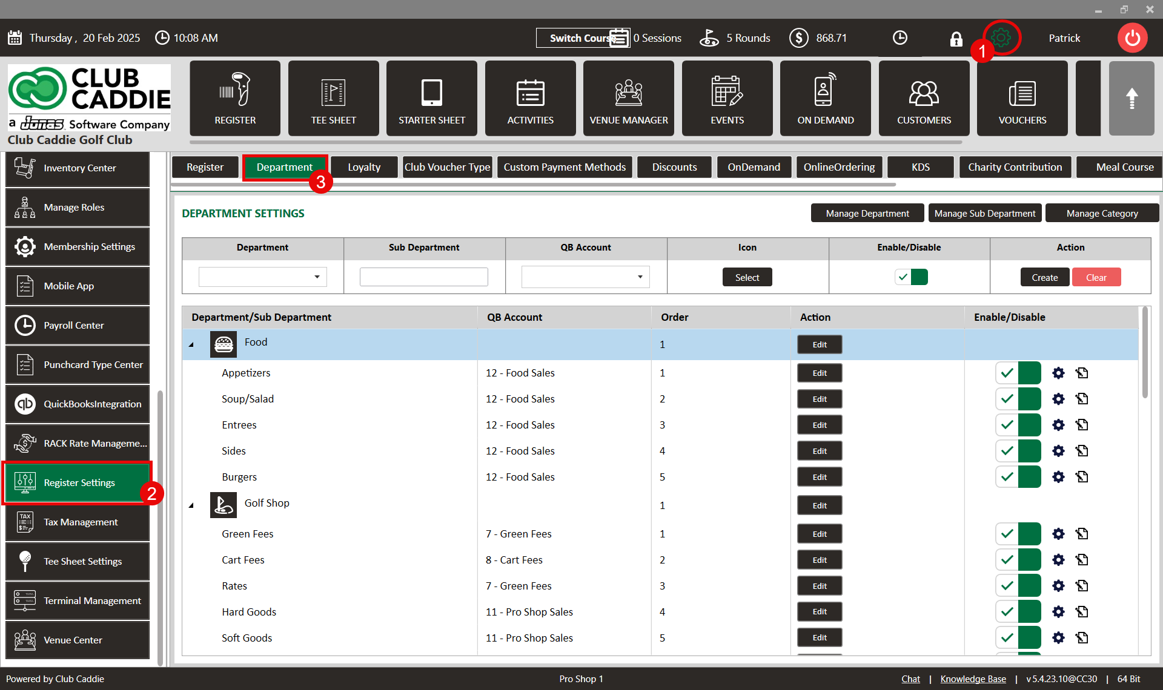
Task: Toggle enable switch for Sides
Action: 1018,451
